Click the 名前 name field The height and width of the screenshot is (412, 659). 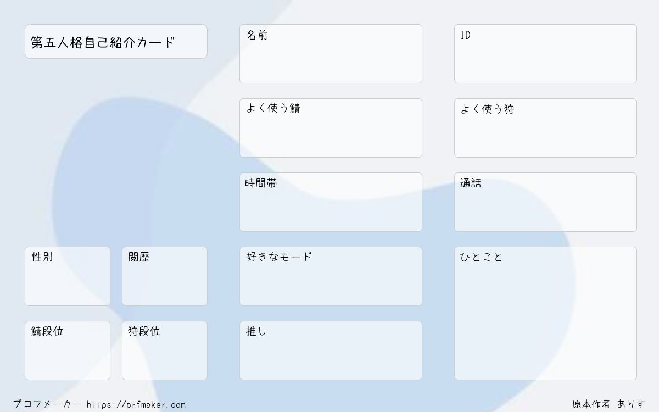point(331,54)
